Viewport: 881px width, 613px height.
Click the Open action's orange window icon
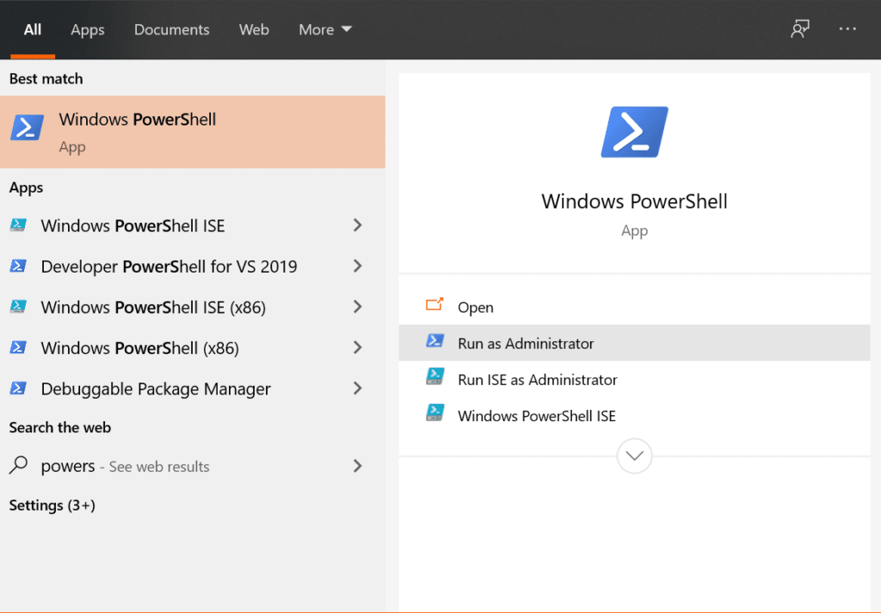click(434, 304)
